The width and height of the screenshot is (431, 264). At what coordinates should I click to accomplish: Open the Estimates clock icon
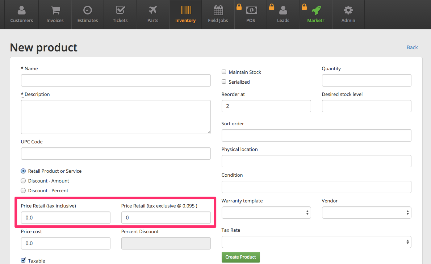click(88, 10)
